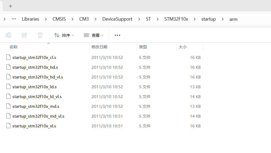
Task: Expand chevron after CMSIS breadcrumb
Action: (73, 19)
